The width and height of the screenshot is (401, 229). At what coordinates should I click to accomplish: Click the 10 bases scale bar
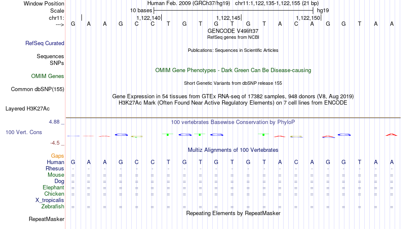(x=233, y=11)
